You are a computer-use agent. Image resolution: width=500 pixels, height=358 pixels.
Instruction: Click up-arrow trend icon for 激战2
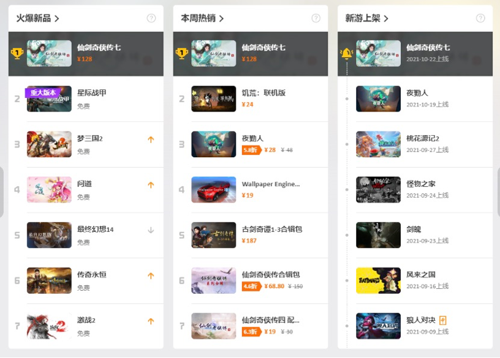click(x=151, y=321)
